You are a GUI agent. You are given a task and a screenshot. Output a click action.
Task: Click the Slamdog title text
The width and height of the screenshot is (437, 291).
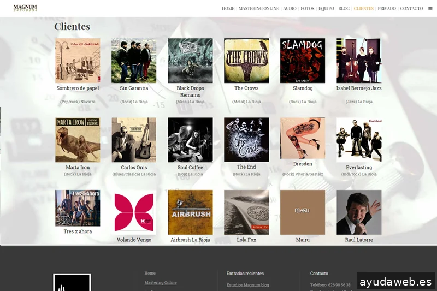[303, 88]
